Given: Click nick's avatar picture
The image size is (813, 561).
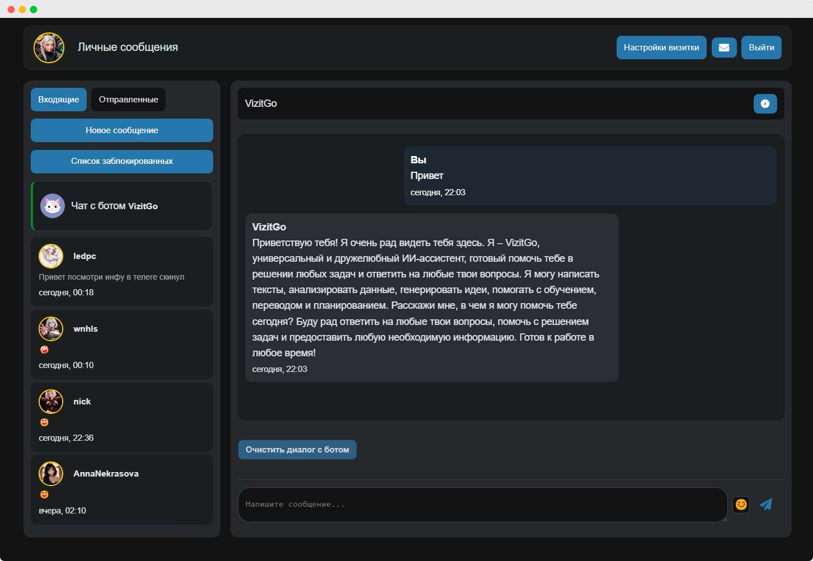Looking at the screenshot, I should click(x=51, y=402).
